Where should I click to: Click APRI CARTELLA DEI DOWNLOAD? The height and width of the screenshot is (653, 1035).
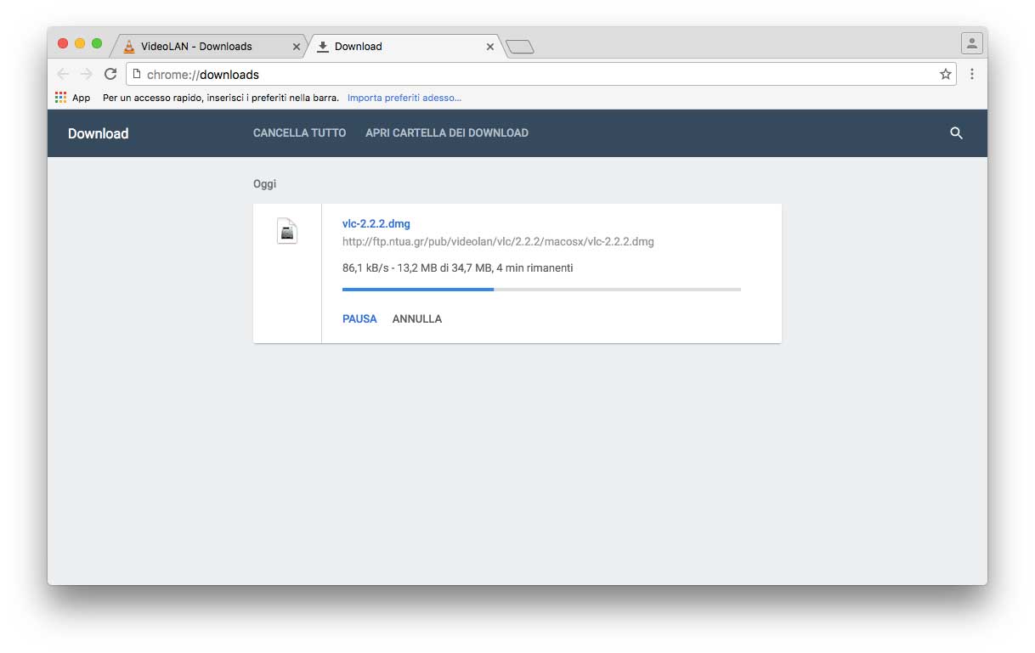[447, 133]
